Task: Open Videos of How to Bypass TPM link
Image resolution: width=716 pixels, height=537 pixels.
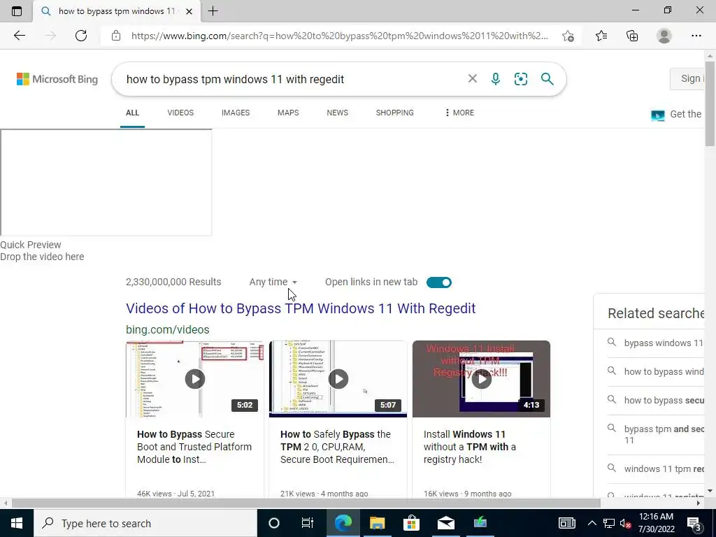Action: tap(301, 308)
